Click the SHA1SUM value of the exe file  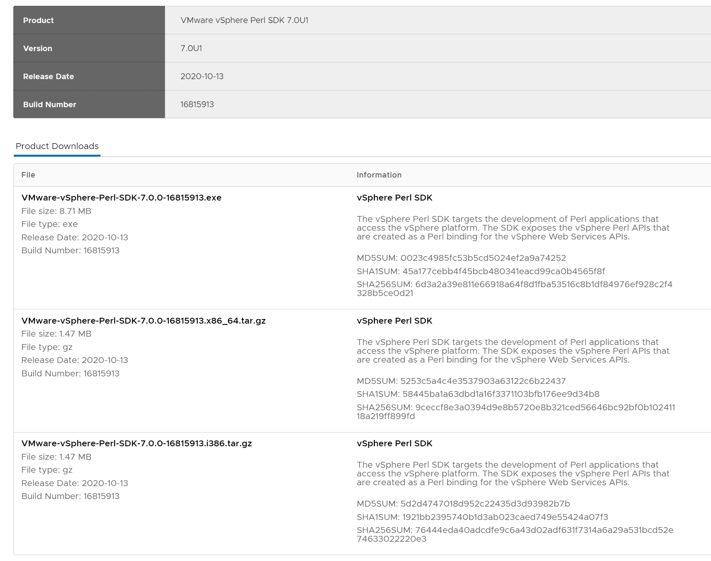503,271
